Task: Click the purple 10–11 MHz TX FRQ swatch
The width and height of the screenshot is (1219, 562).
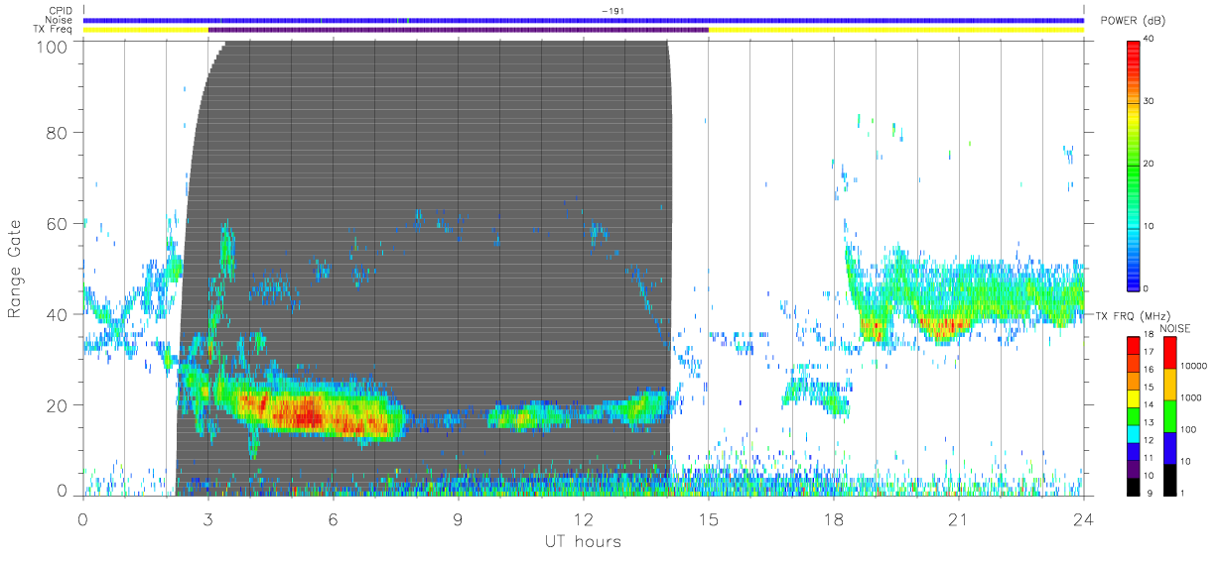Action: tap(1134, 469)
